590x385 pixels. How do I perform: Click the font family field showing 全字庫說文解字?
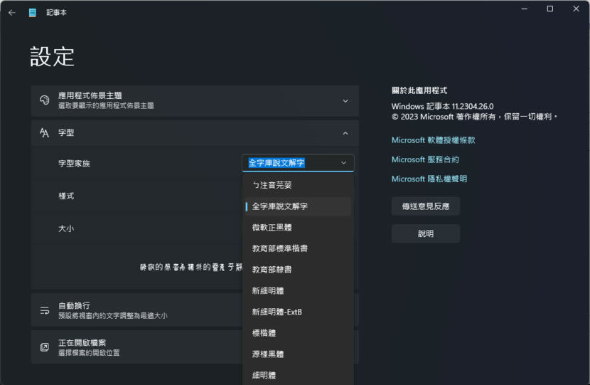coord(298,163)
